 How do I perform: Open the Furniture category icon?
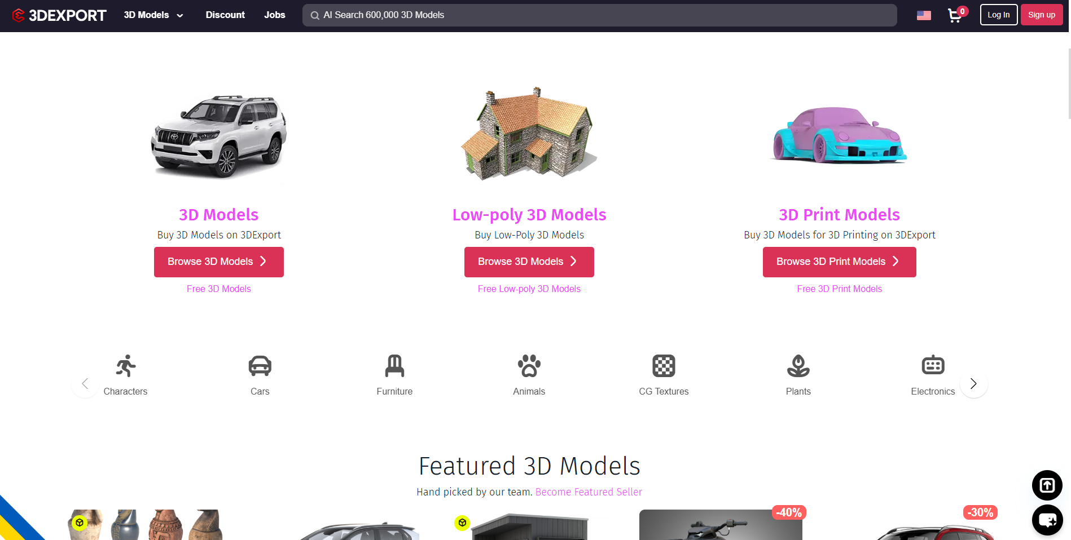(394, 366)
